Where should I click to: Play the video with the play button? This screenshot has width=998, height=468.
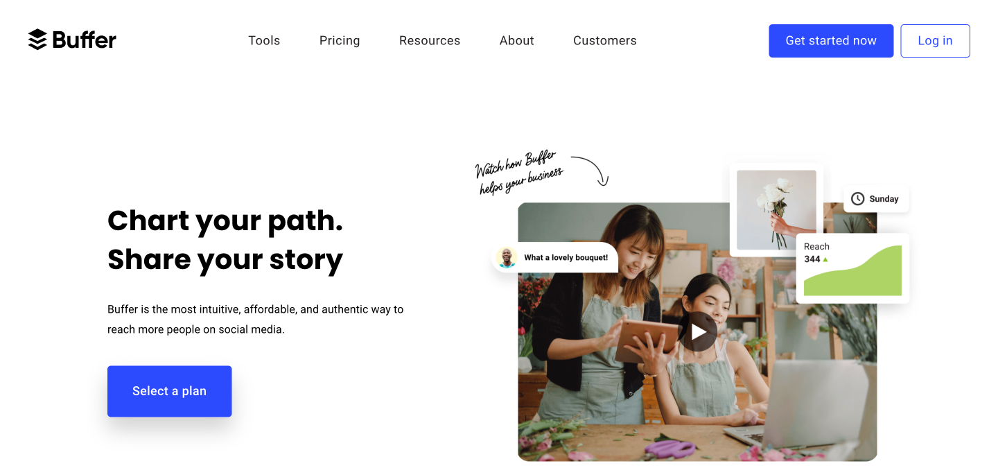698,331
